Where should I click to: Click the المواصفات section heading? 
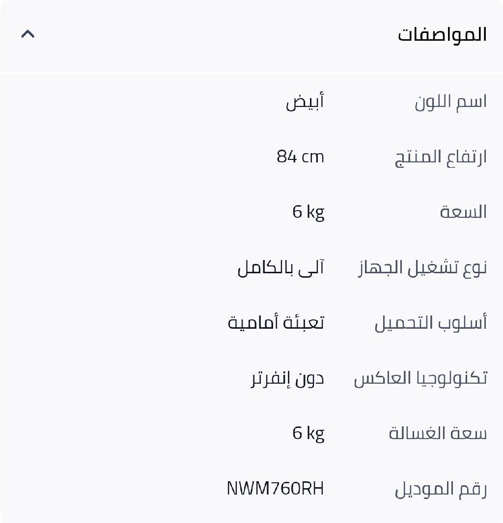click(442, 35)
